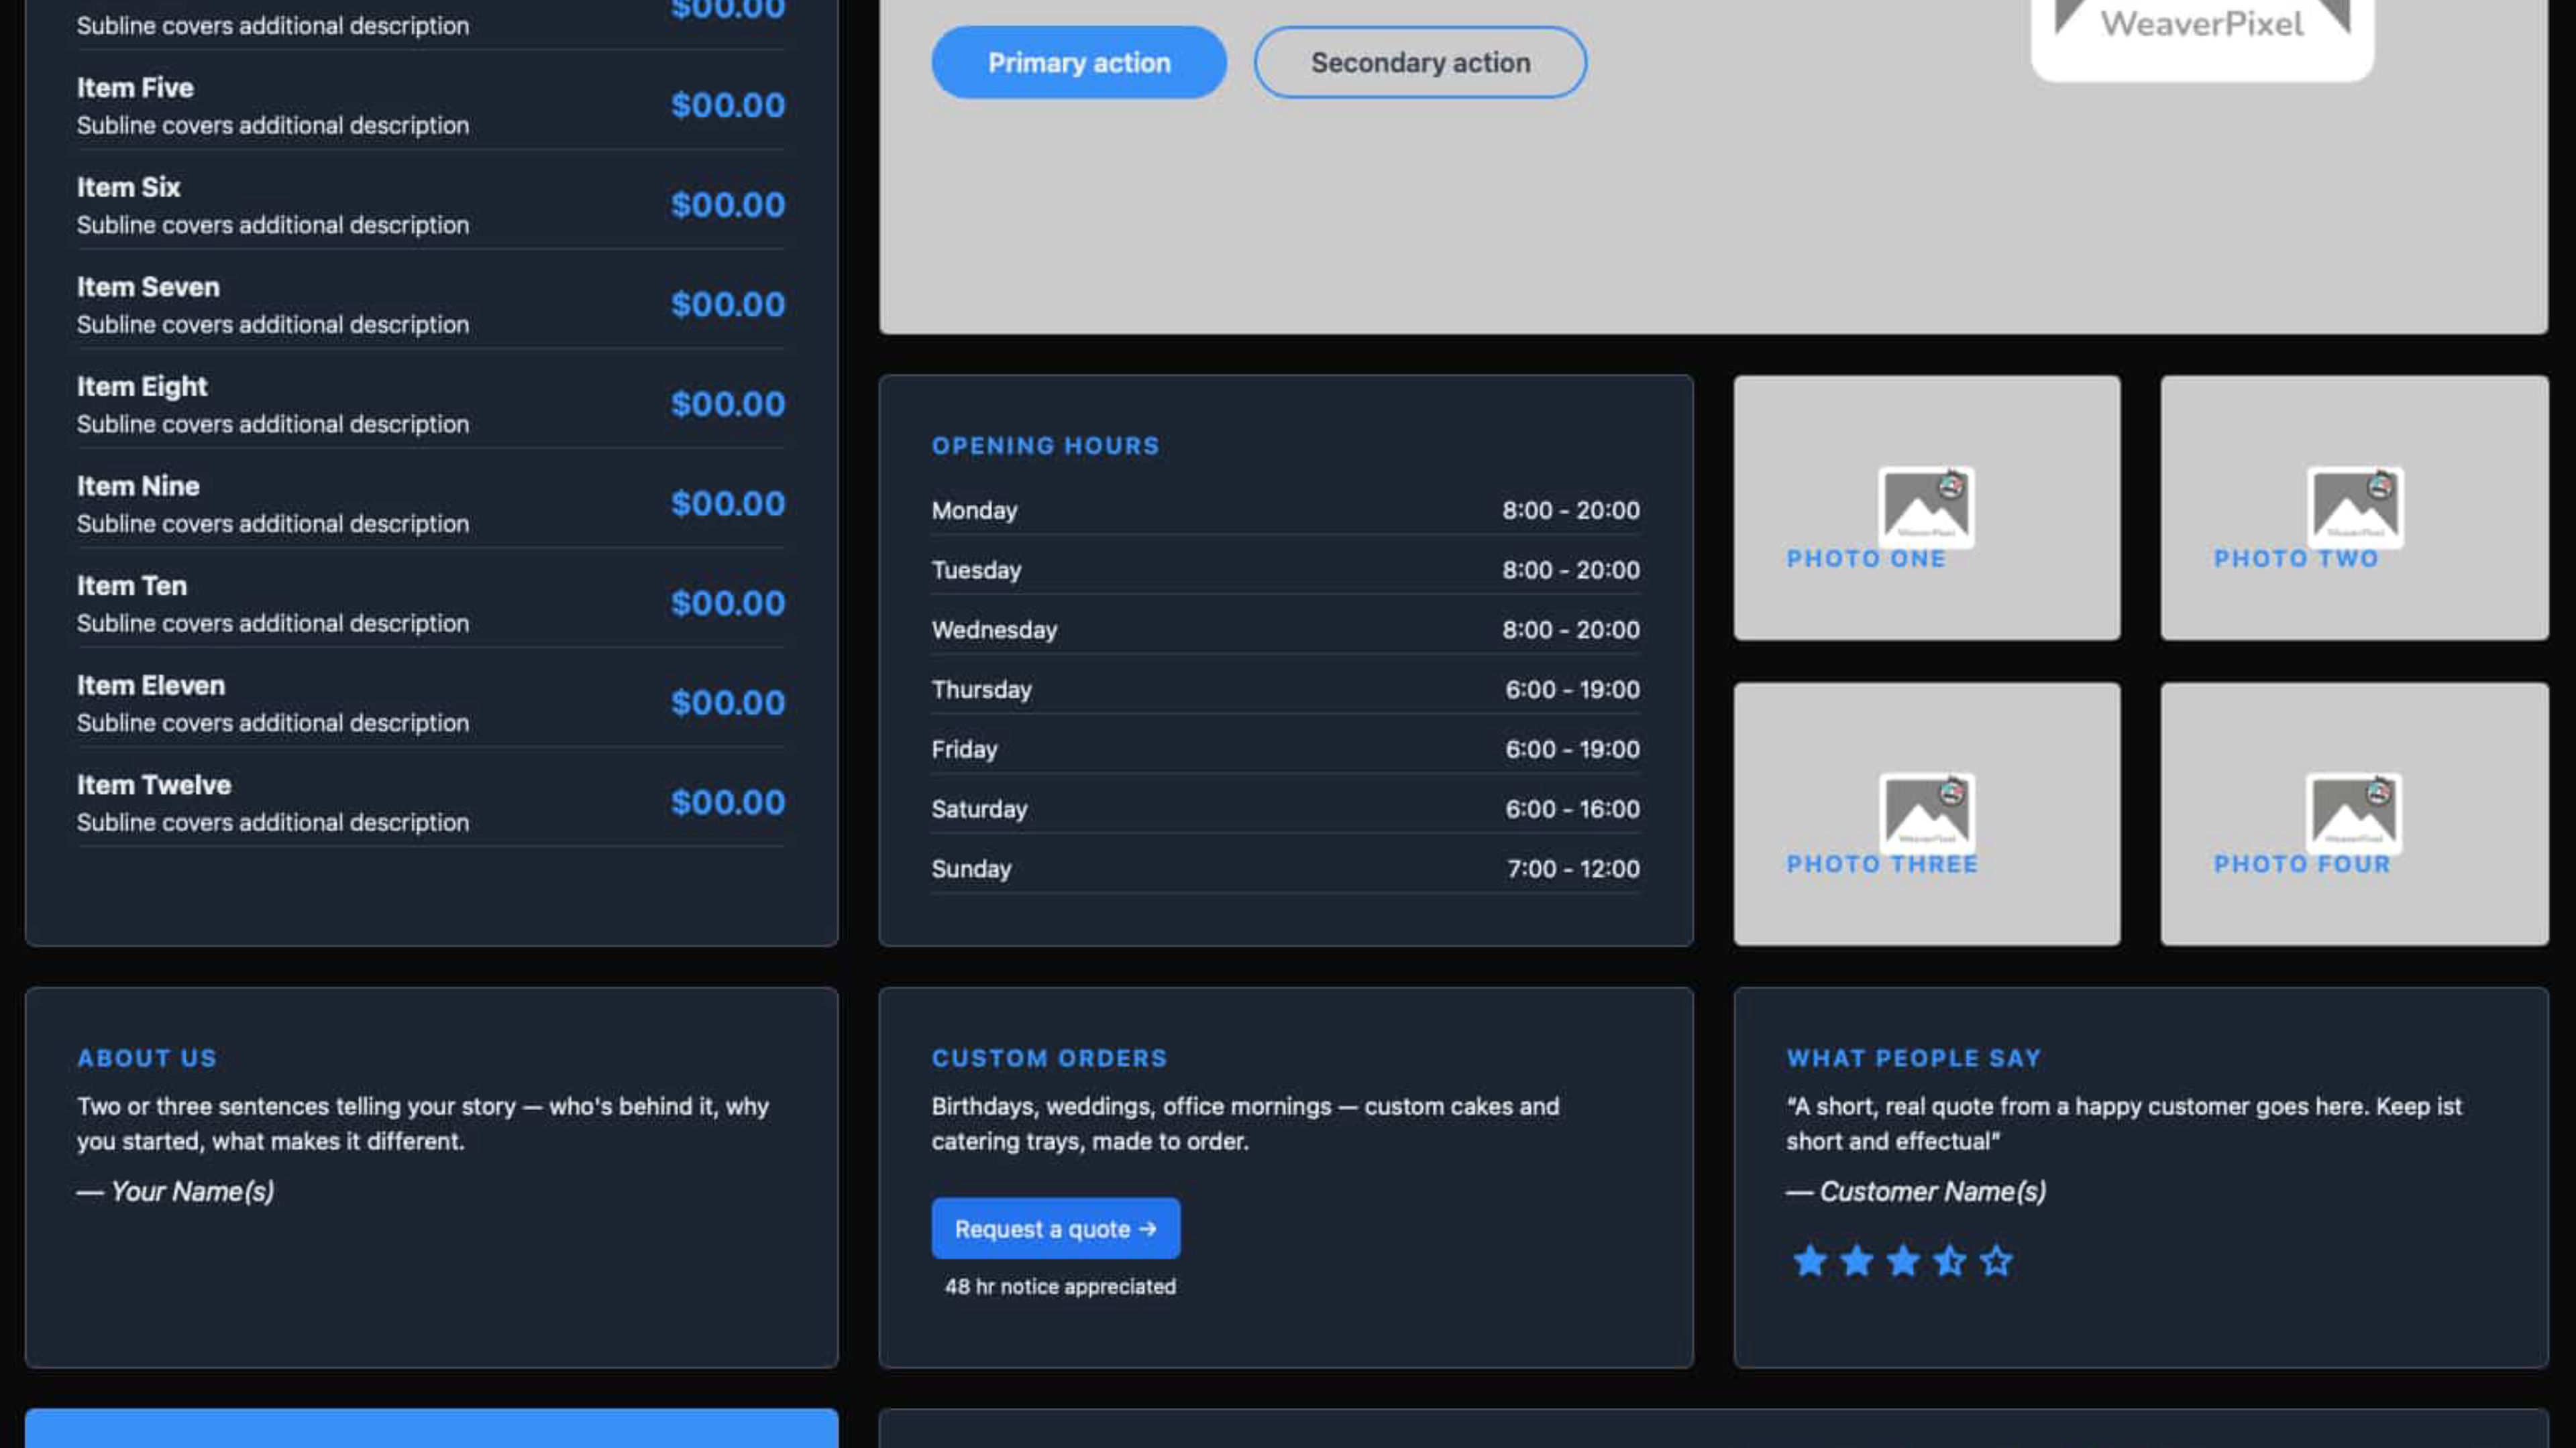Click the Primary action button

pos(1078,62)
